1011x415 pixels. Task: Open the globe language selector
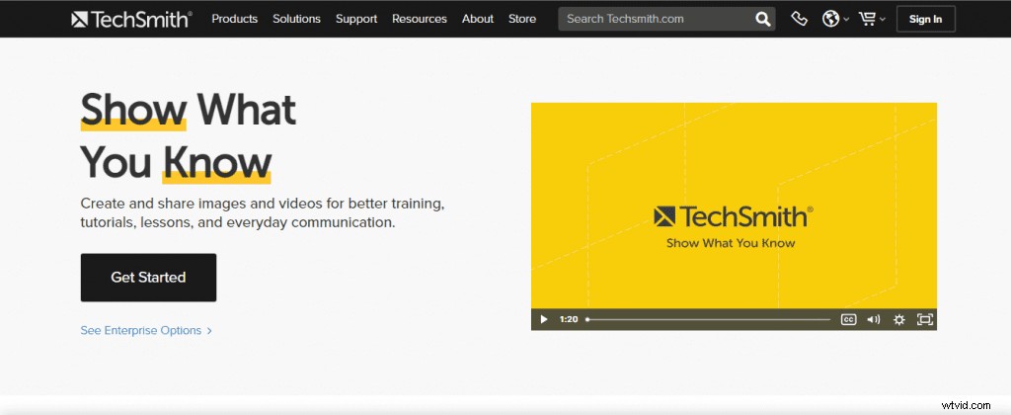click(830, 19)
